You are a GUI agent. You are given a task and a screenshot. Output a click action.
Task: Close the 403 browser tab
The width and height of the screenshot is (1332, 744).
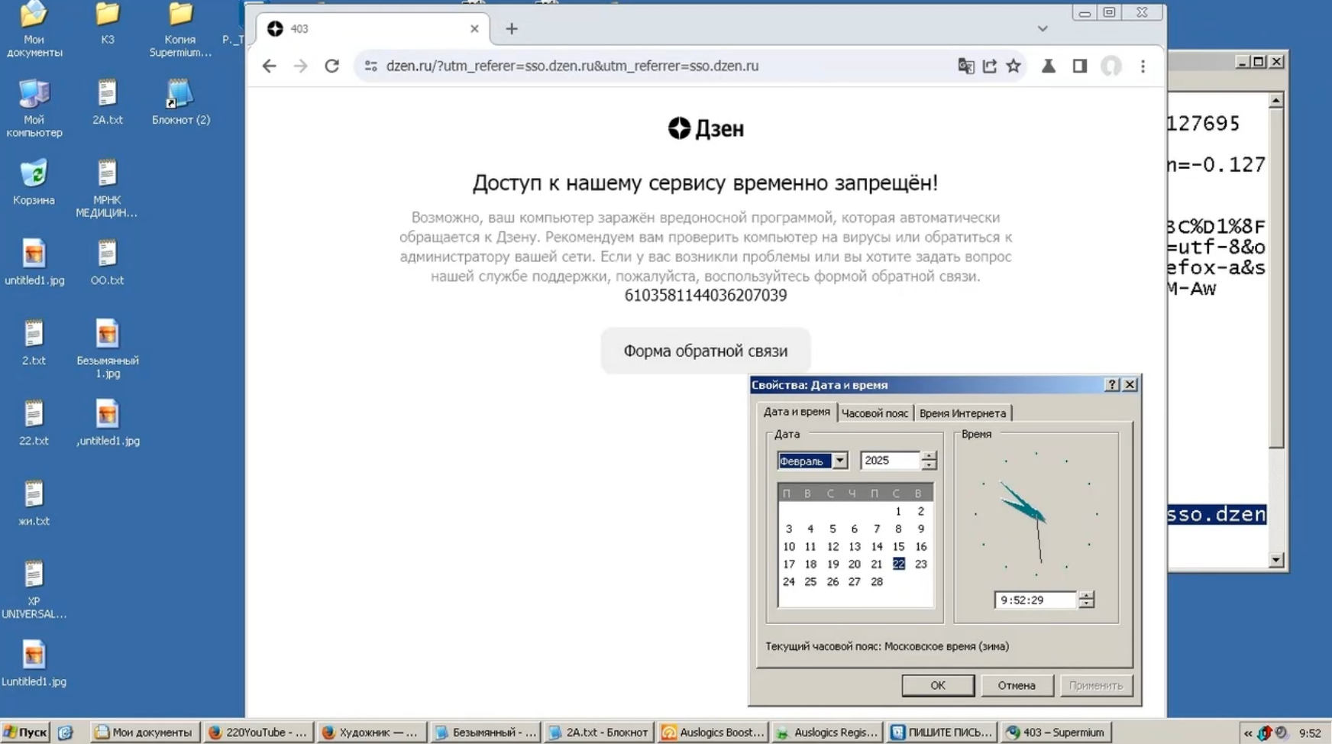point(474,28)
